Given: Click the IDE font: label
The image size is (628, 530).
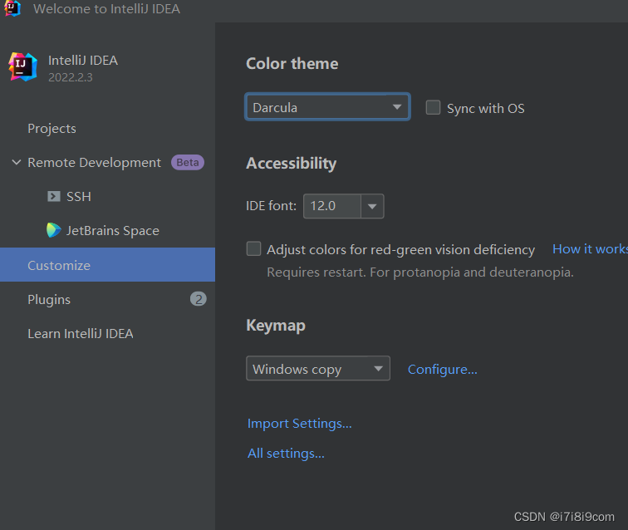Looking at the screenshot, I should coord(271,206).
